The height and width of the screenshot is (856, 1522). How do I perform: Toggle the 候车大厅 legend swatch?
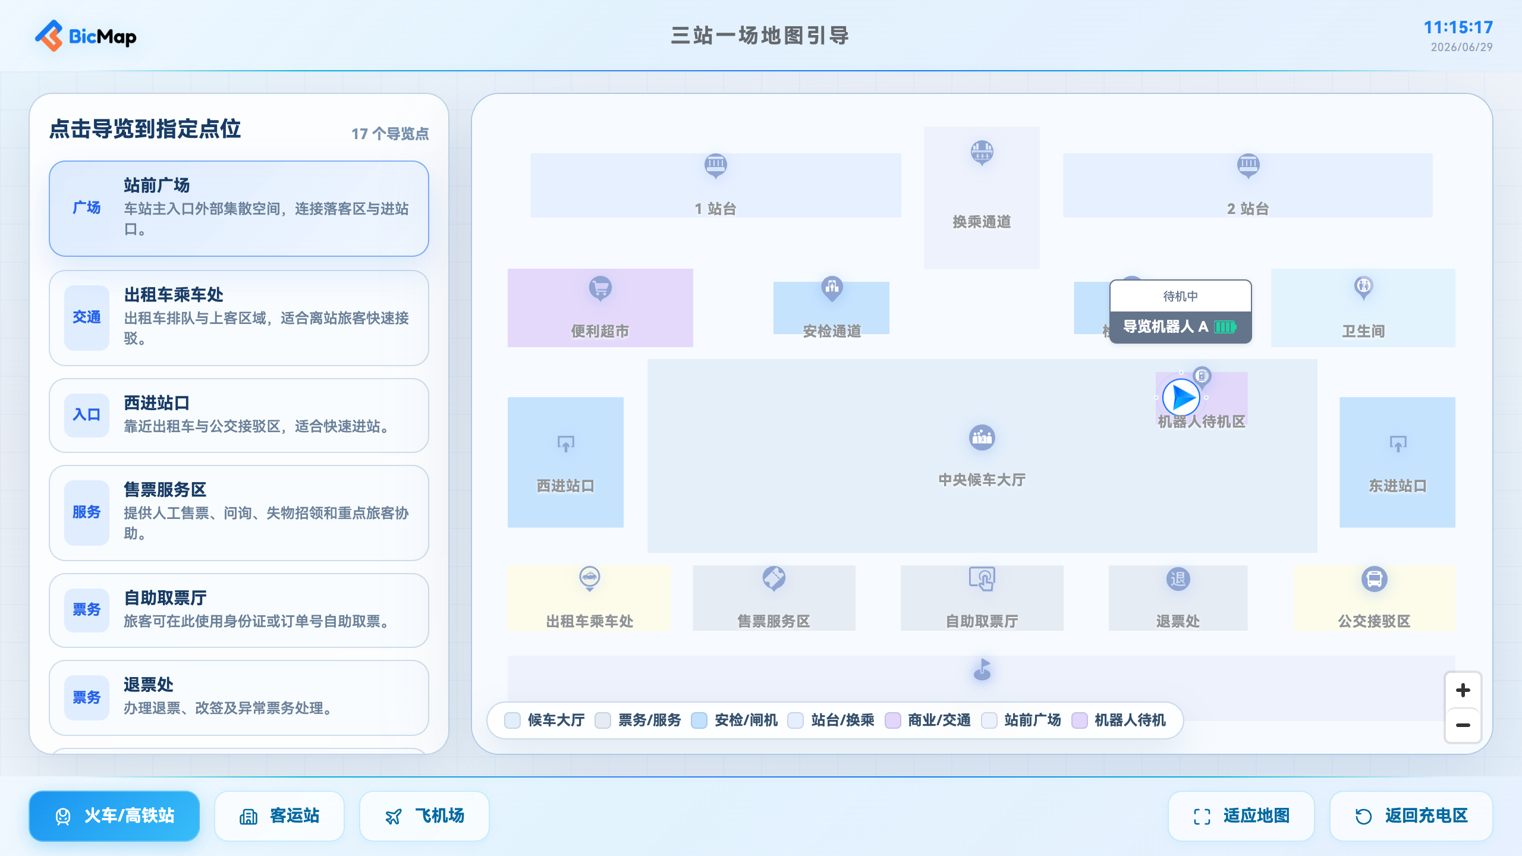coord(512,720)
